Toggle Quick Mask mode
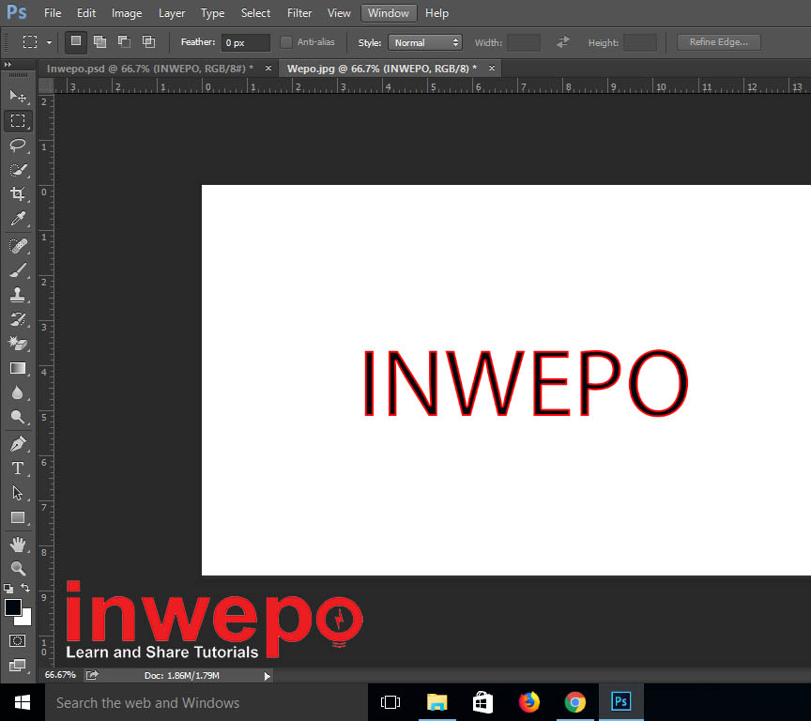 (x=18, y=640)
